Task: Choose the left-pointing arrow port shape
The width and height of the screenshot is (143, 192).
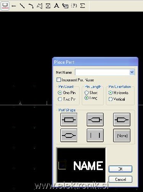Action: point(95,120)
